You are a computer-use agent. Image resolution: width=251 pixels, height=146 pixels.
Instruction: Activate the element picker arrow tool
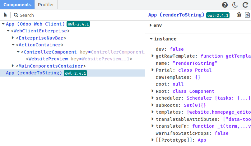(x=6, y=15)
